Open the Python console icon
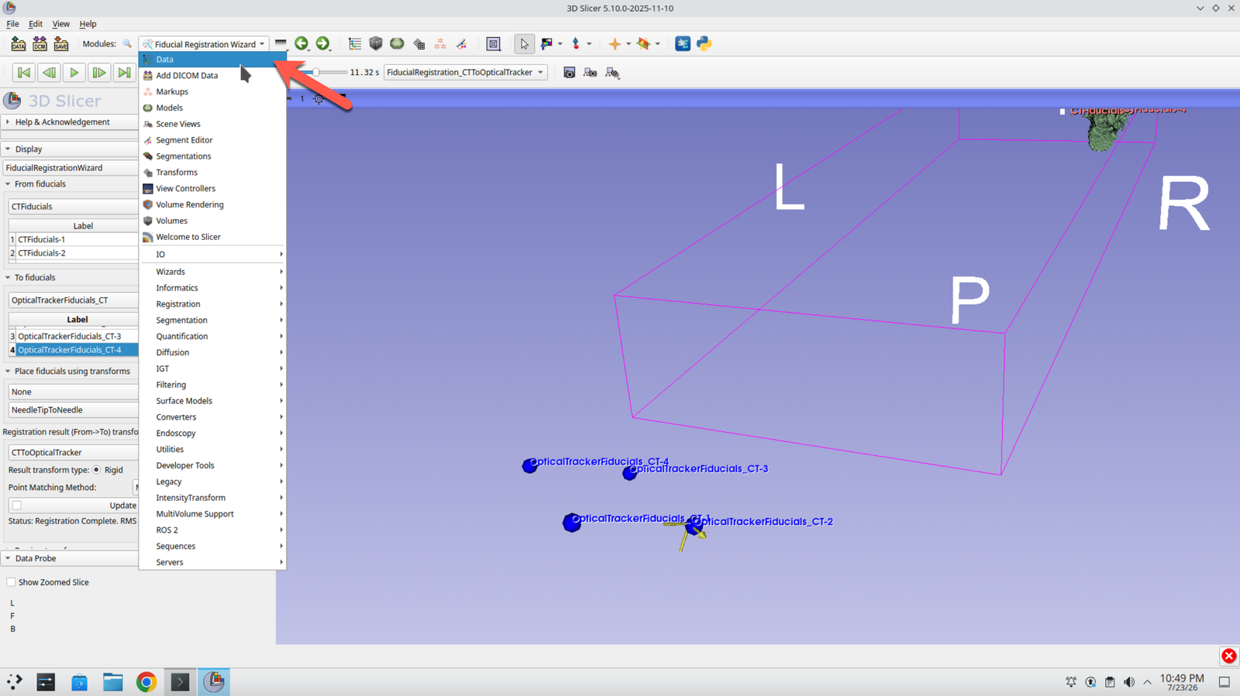 tap(704, 44)
